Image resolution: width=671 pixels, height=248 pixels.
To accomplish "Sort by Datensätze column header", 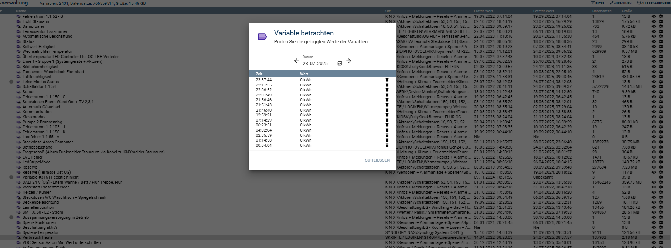I will point(602,11).
